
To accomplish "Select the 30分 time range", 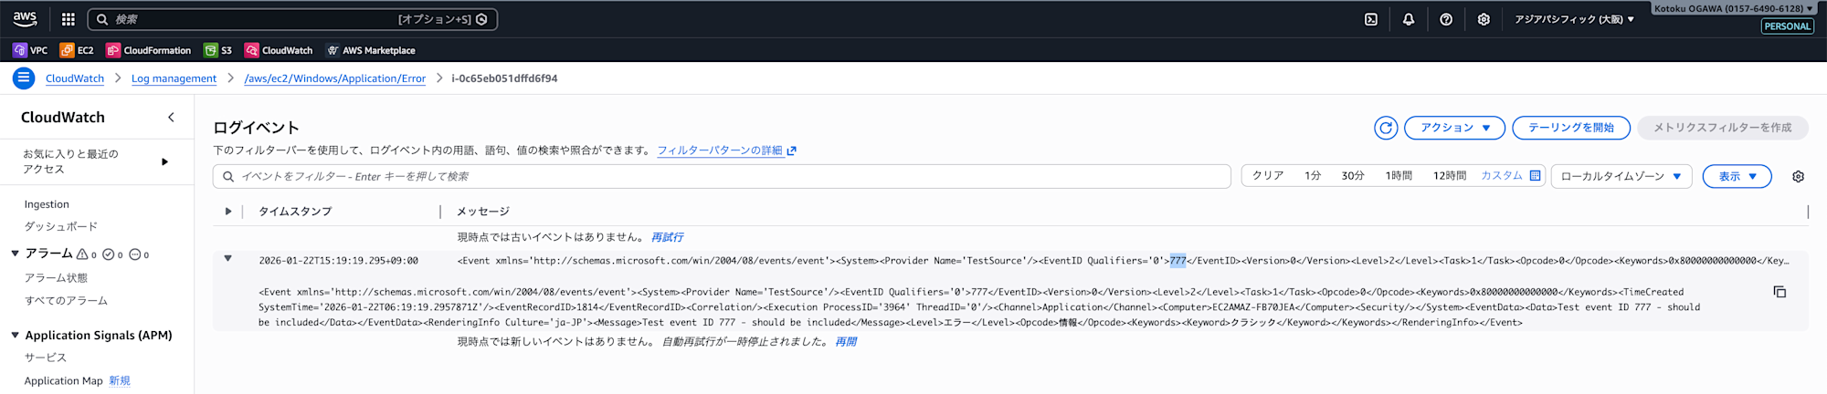I will click(x=1353, y=175).
